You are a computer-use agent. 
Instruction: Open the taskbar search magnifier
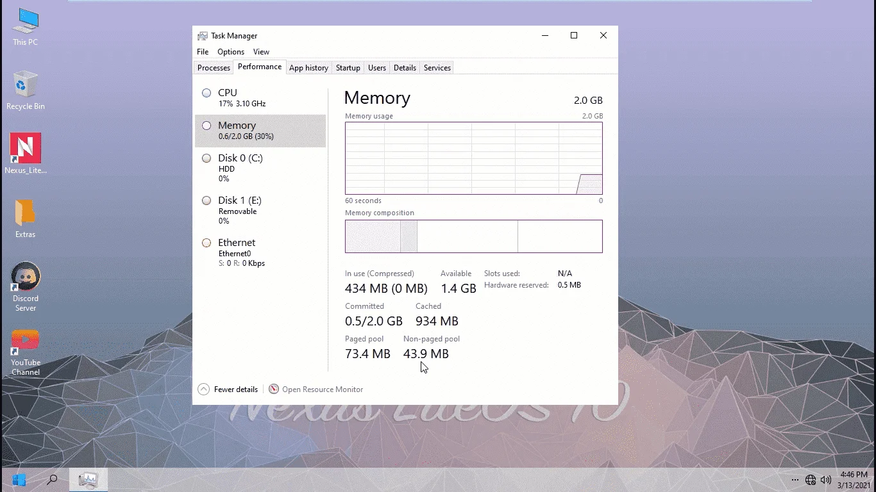pos(53,479)
